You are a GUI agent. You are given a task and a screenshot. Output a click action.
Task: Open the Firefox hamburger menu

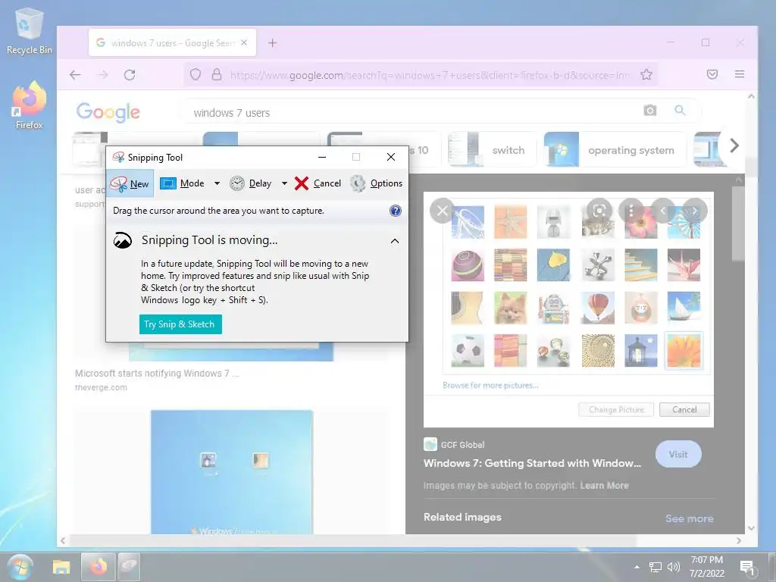pos(740,75)
